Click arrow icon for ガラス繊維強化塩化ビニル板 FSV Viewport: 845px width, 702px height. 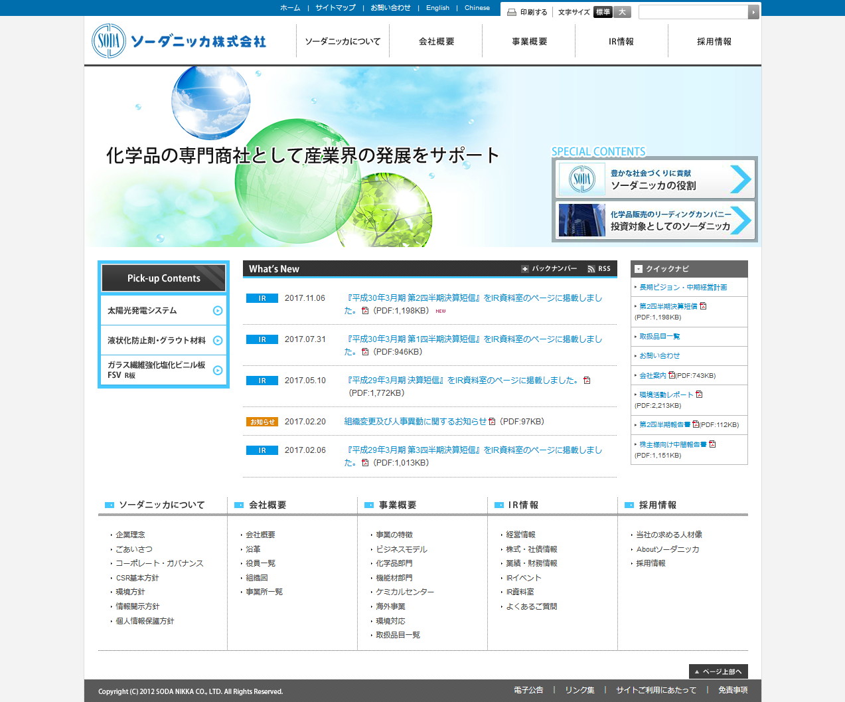pyautogui.click(x=218, y=371)
